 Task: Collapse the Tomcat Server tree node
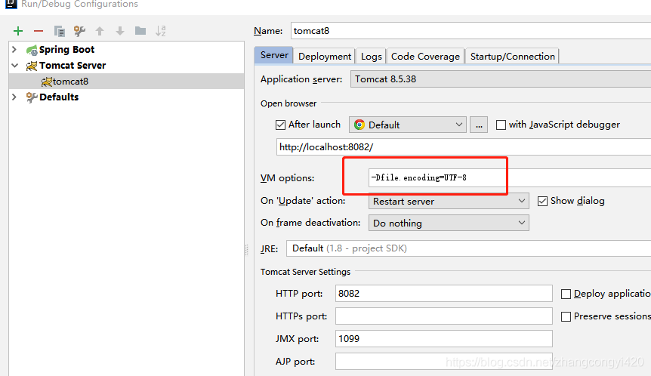[14, 66]
